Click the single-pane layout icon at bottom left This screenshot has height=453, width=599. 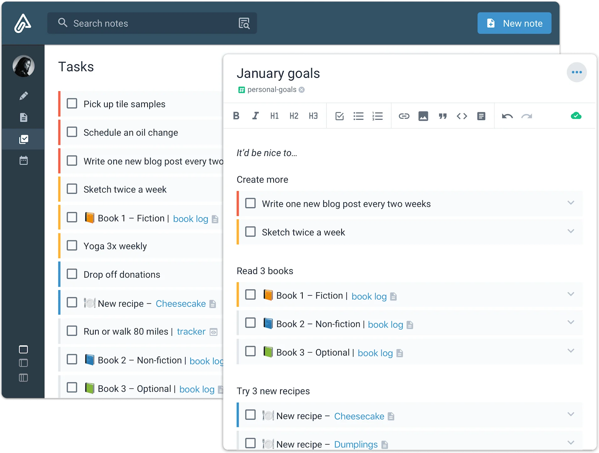click(23, 349)
